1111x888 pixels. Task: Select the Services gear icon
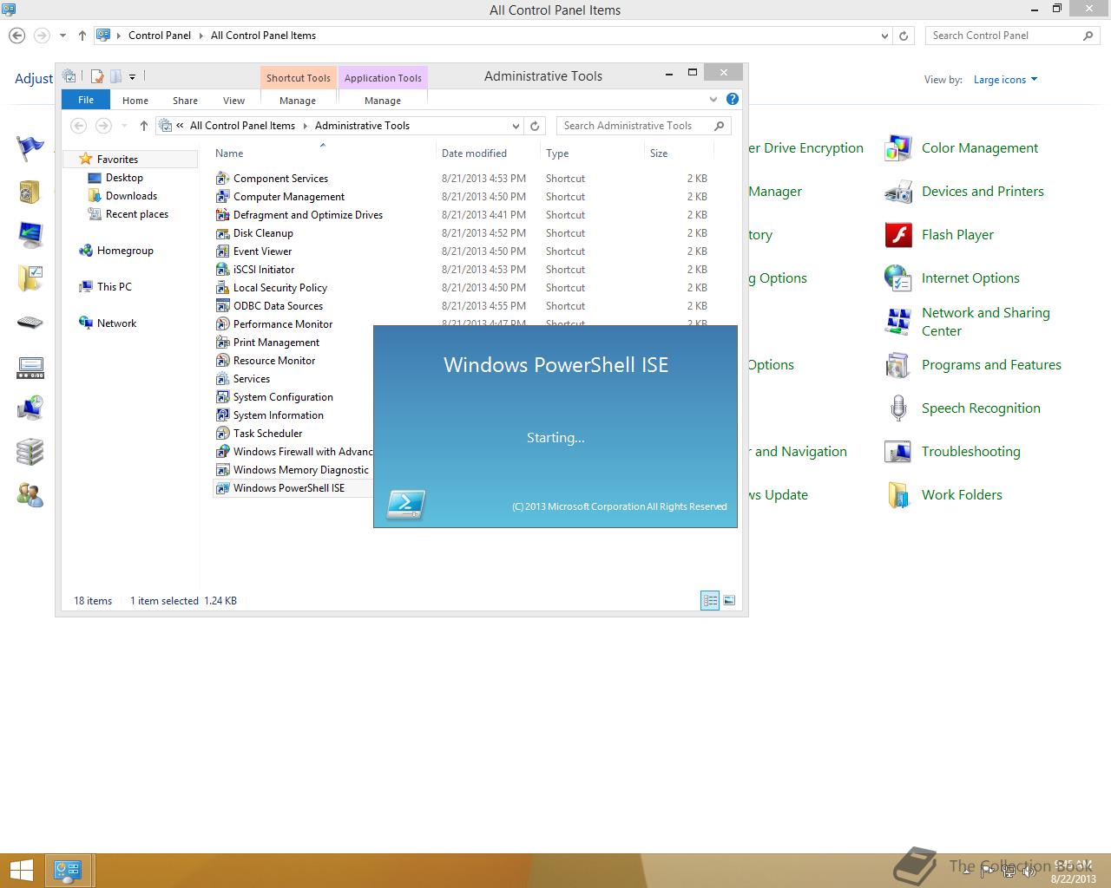pyautogui.click(x=223, y=379)
